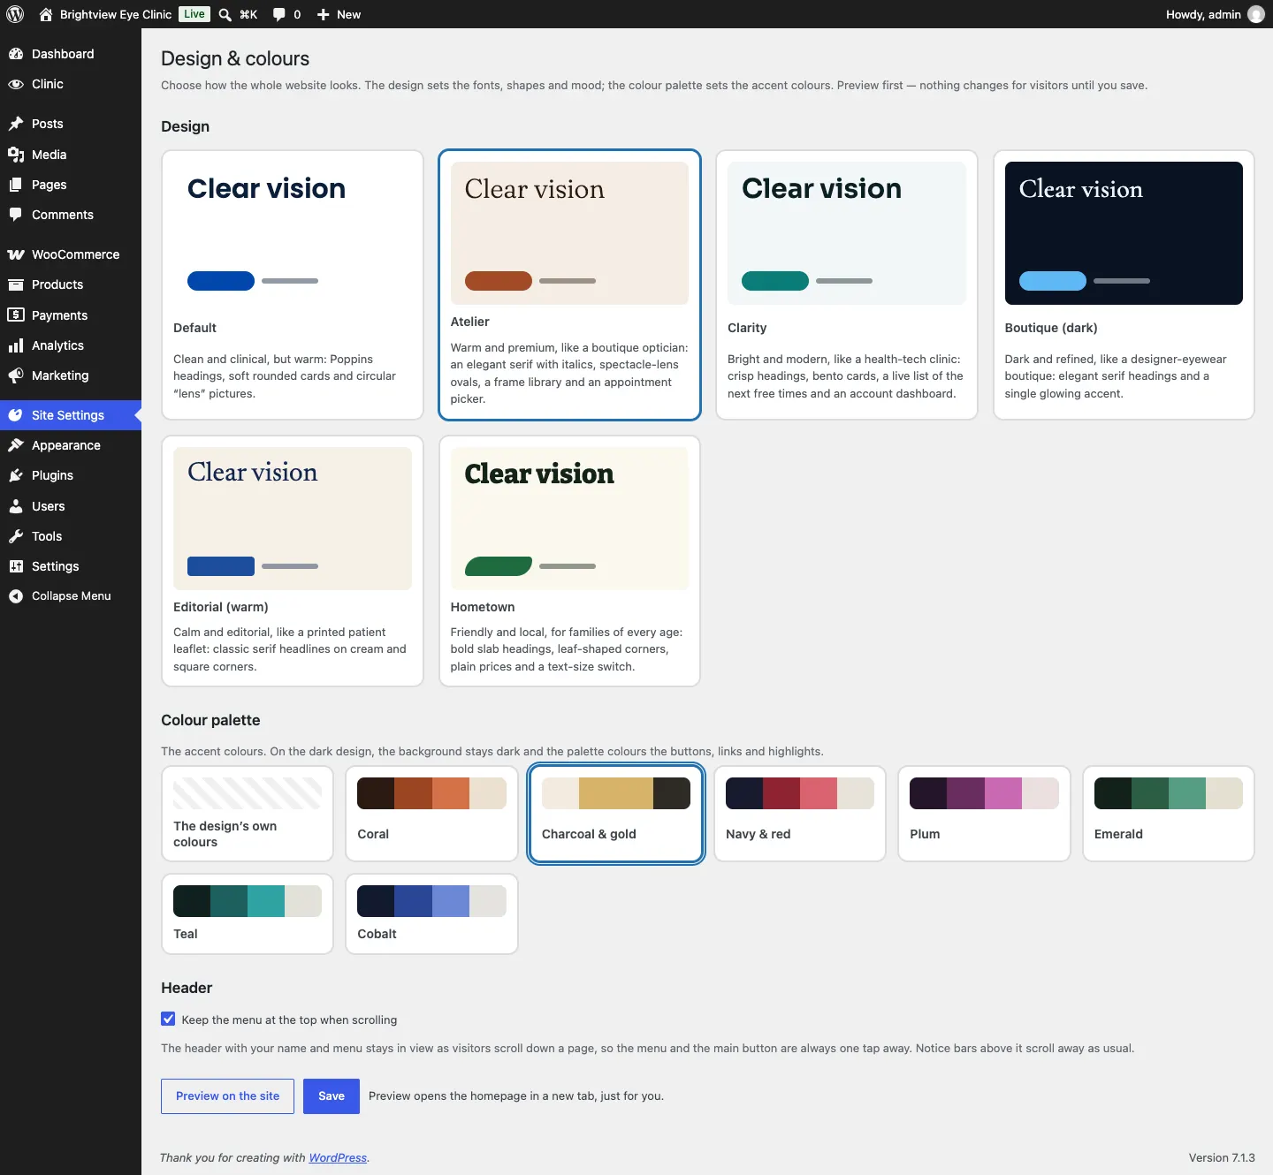Untick Keep the menu at top checkbox

click(x=168, y=1019)
